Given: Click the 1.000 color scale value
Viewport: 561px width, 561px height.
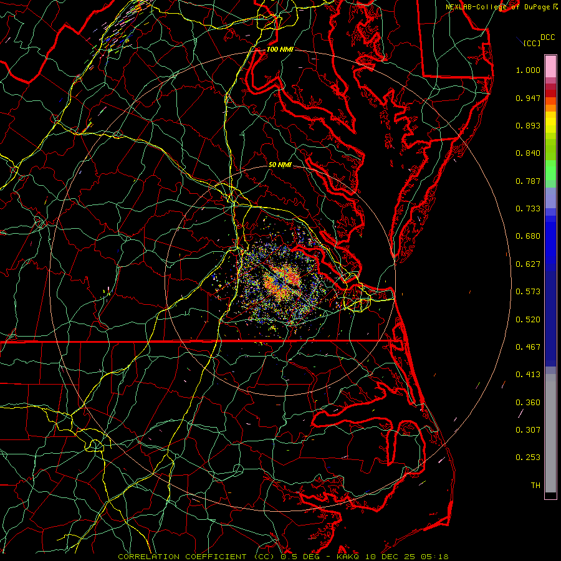Looking at the screenshot, I should (528, 70).
